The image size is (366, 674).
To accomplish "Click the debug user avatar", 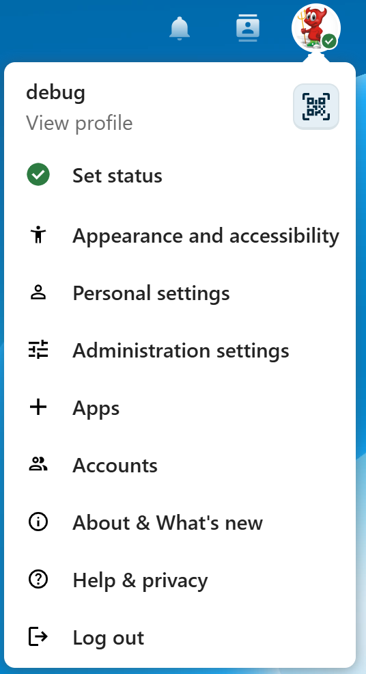I will (x=316, y=29).
